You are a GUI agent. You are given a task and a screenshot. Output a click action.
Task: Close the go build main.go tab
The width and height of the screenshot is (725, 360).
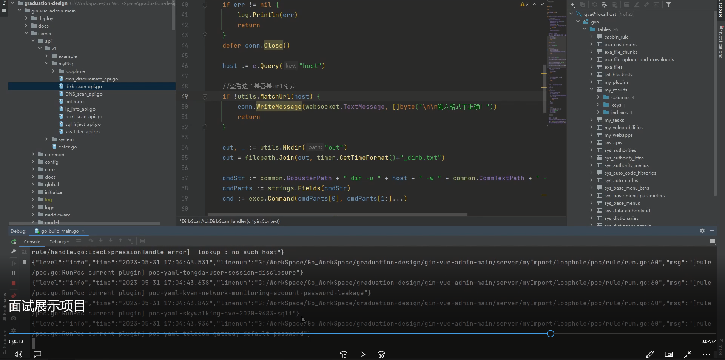pyautogui.click(x=83, y=231)
